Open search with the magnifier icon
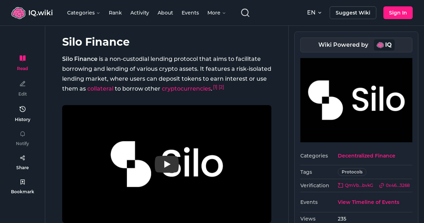424x223 pixels. (245, 12)
